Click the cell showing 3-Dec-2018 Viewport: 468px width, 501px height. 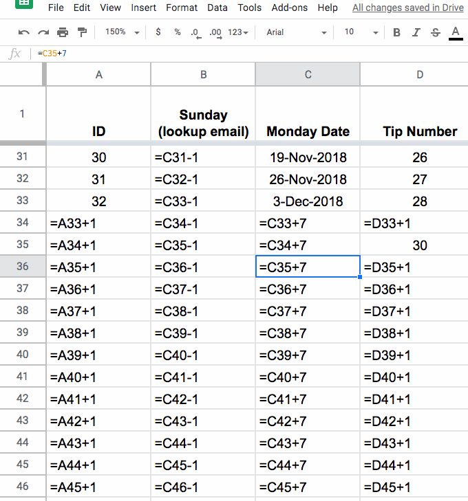pyautogui.click(x=308, y=201)
